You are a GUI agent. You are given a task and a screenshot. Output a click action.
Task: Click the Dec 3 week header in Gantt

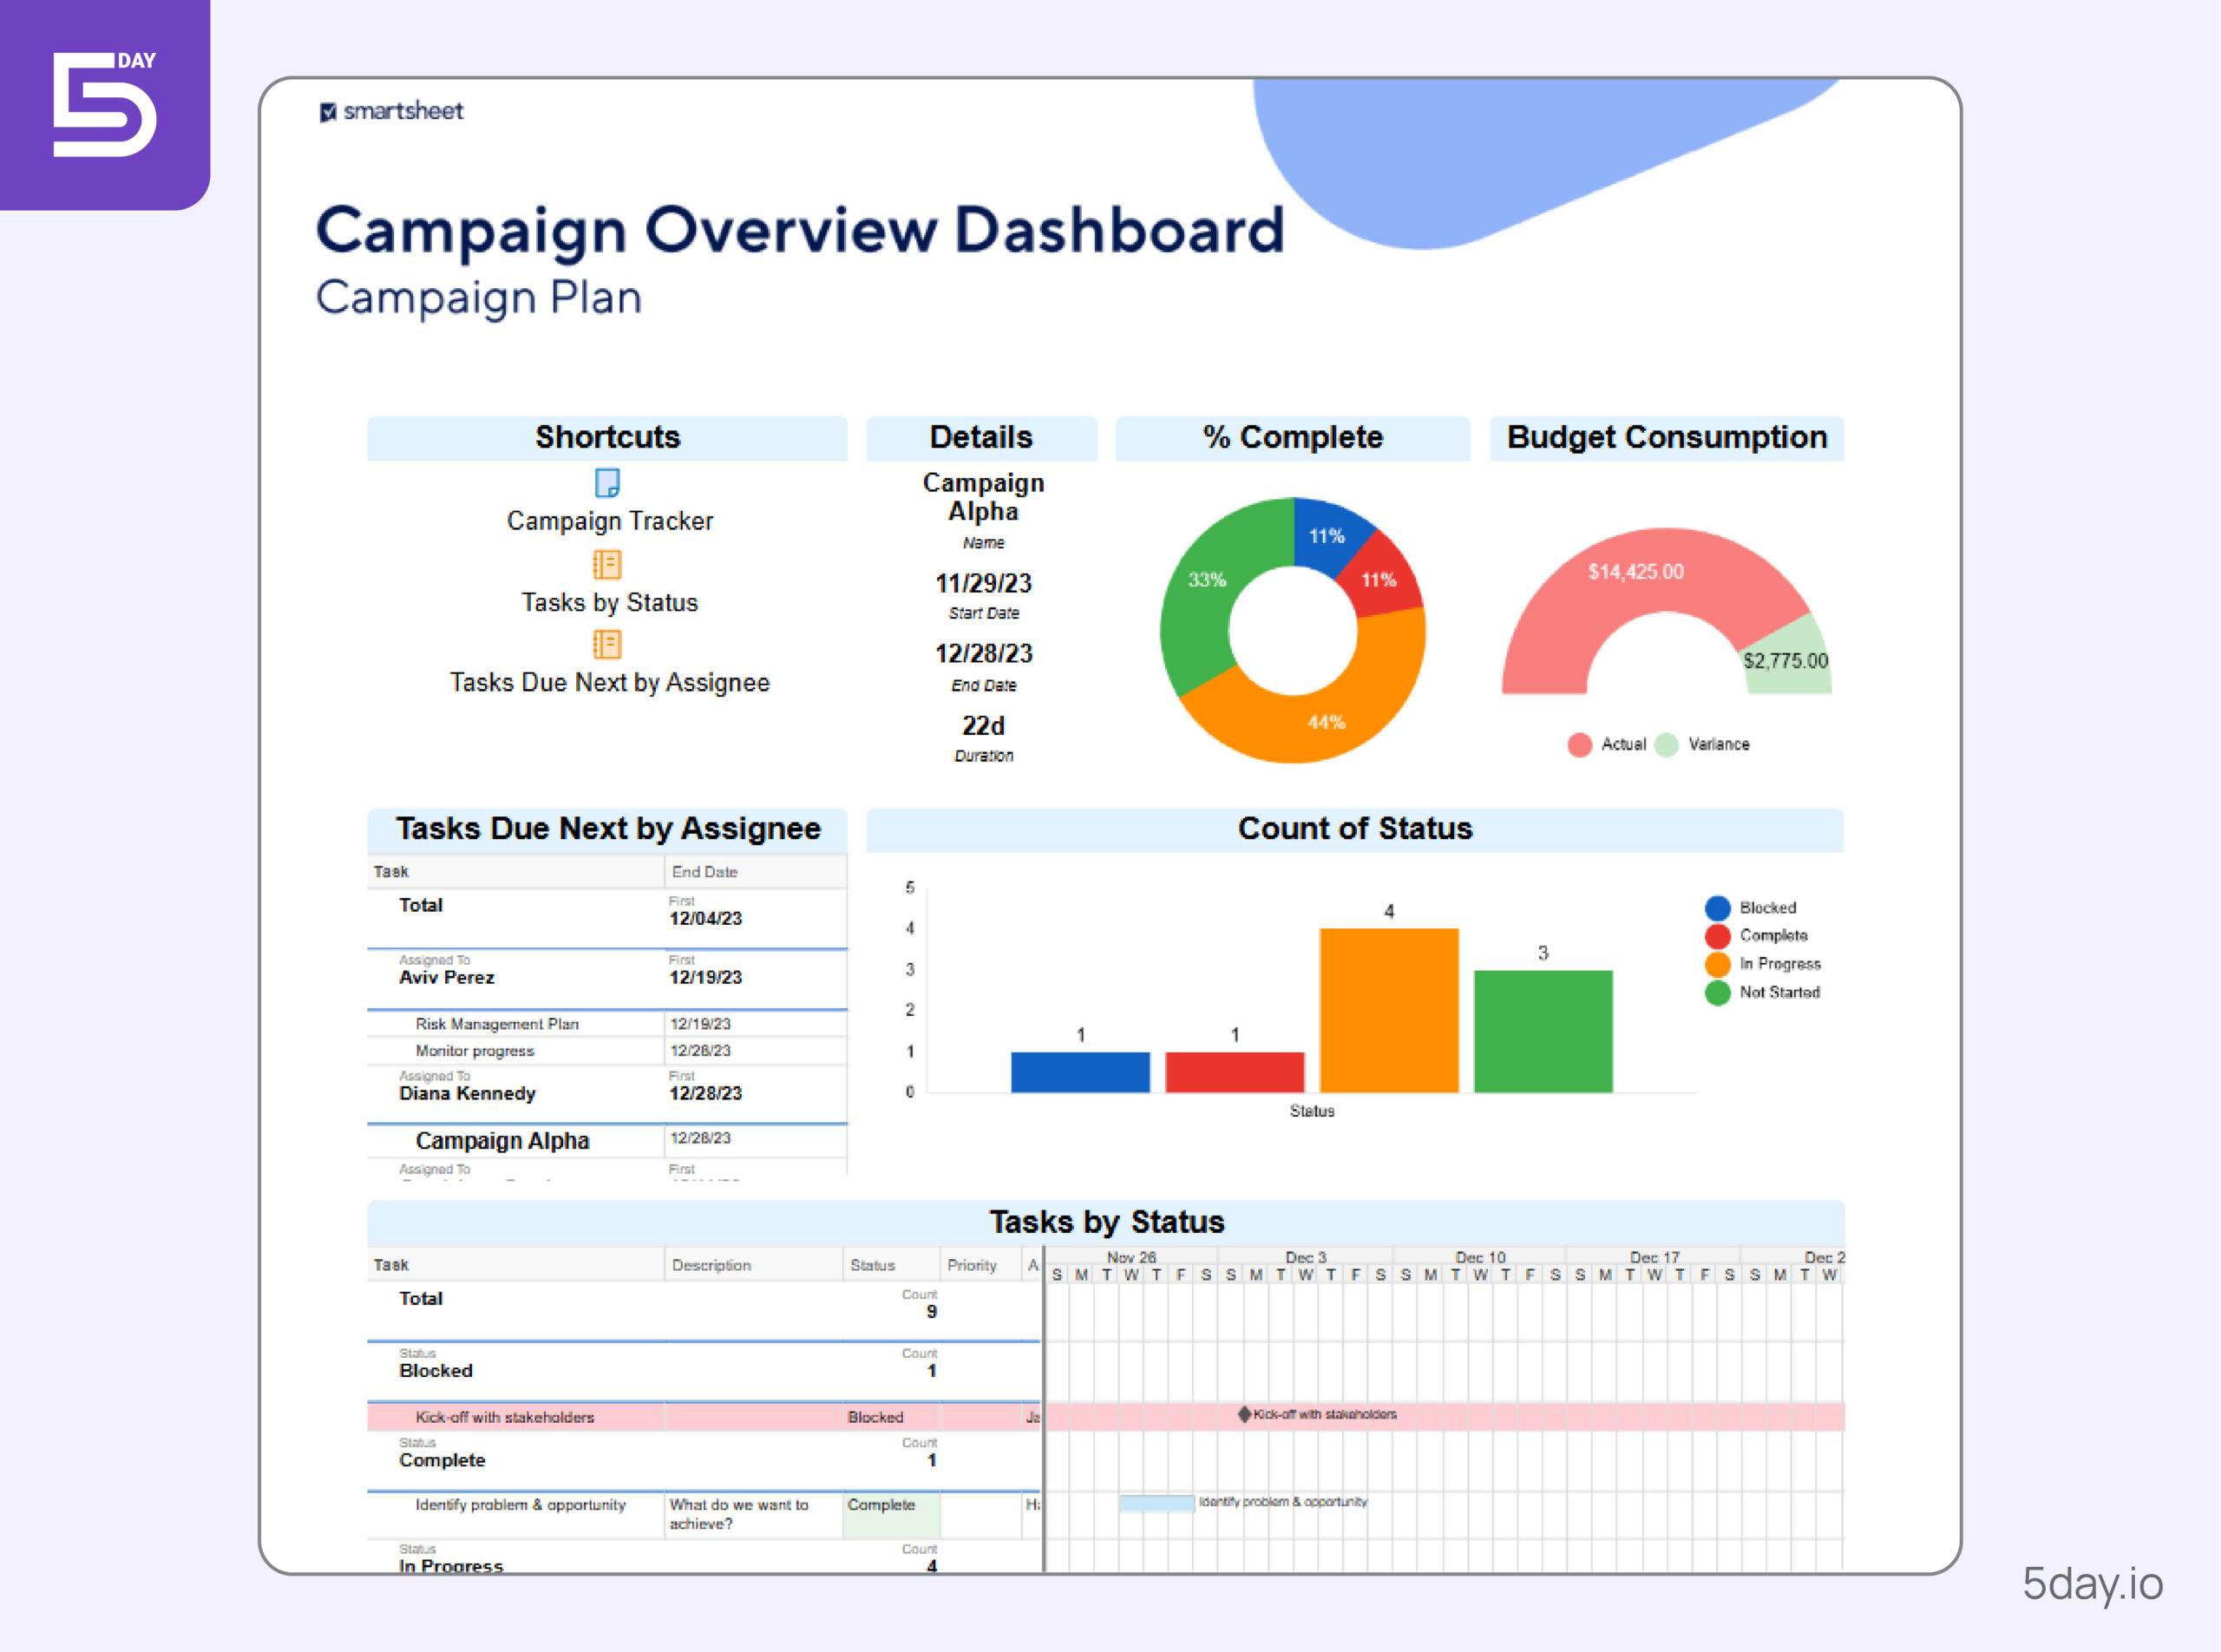(x=1305, y=1257)
